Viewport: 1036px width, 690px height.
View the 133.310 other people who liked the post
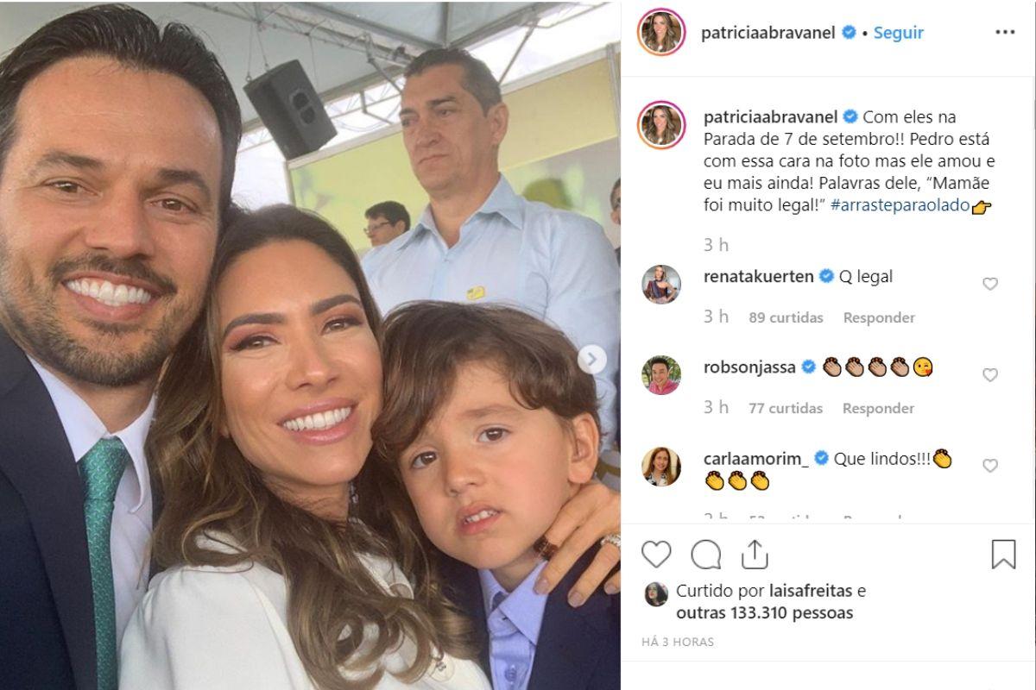(765, 613)
